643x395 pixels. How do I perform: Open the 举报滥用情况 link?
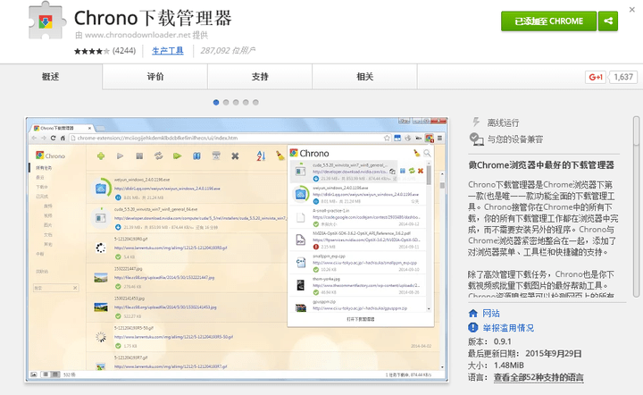tap(508, 328)
